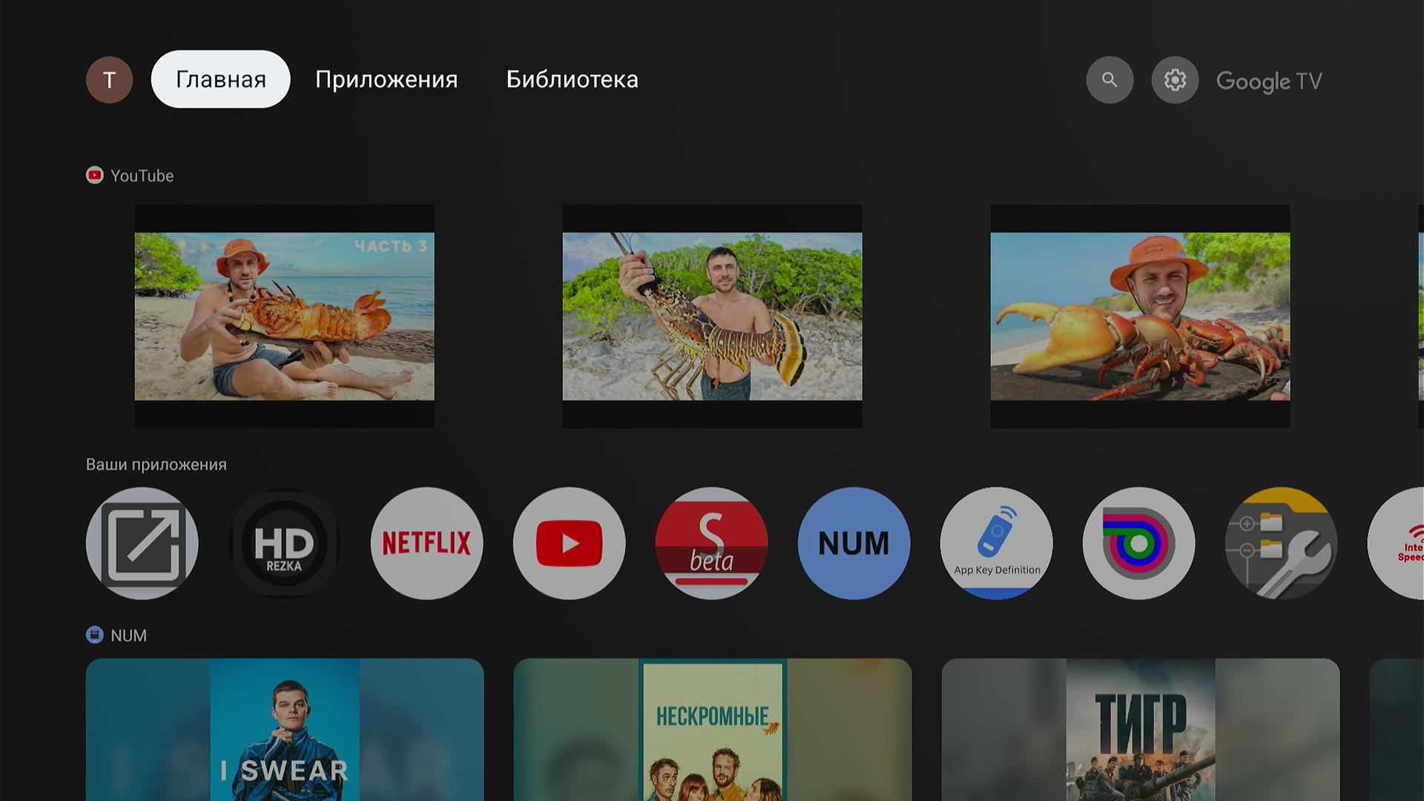This screenshot has height=801, width=1424.
Task: Select the Главная tab
Action: (x=220, y=79)
